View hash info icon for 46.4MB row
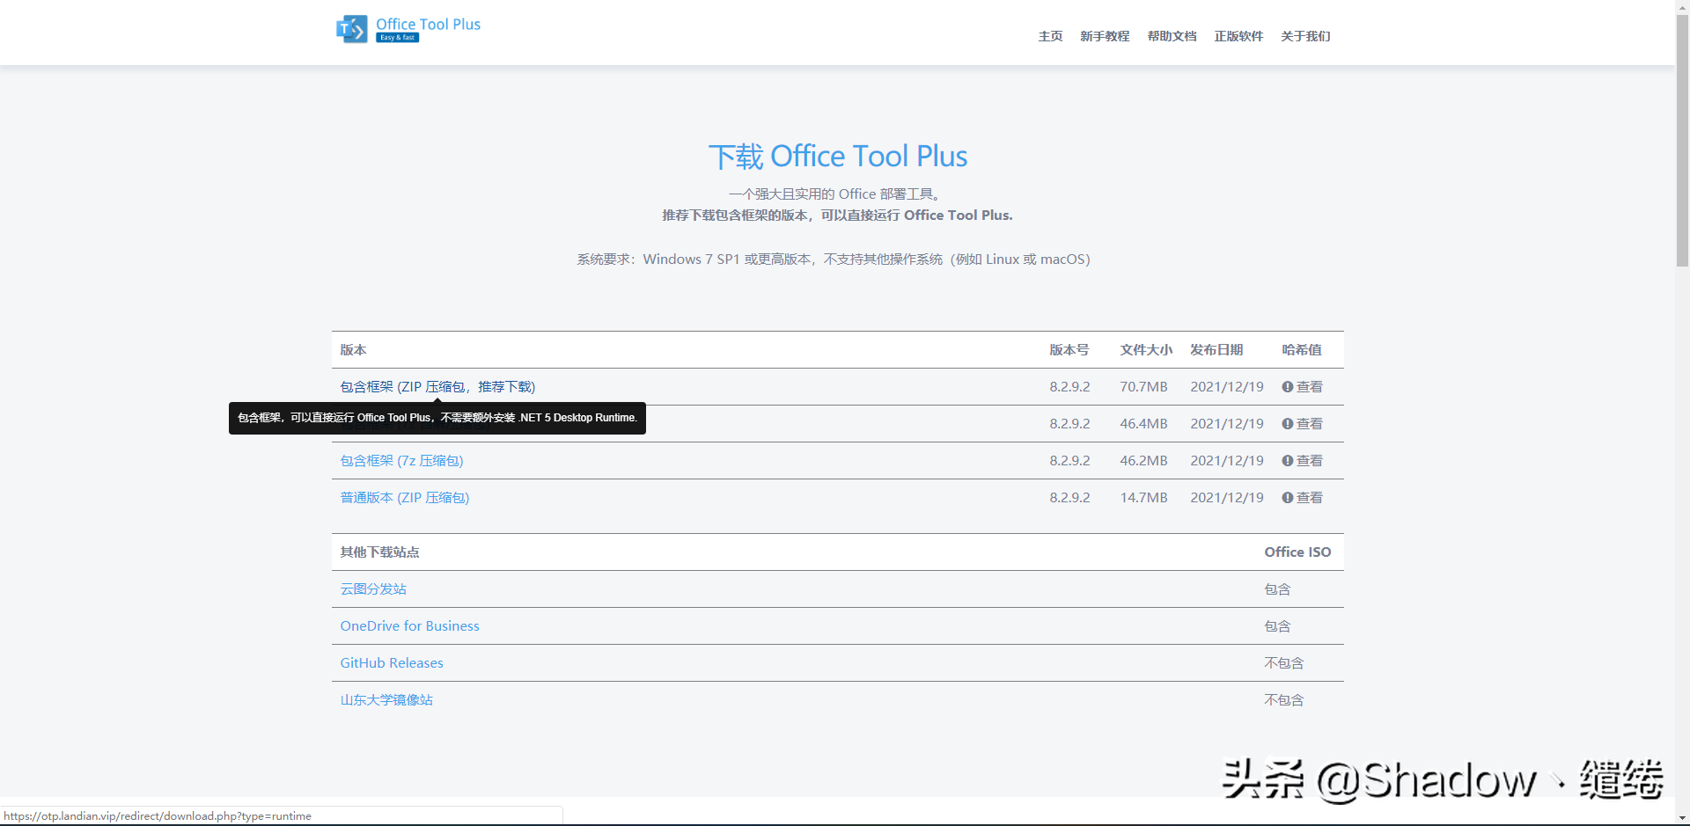Screen dimensions: 1690x826 click(x=1287, y=424)
